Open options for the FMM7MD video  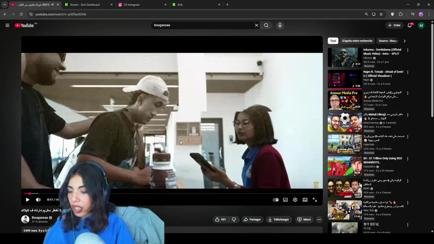click(408, 137)
